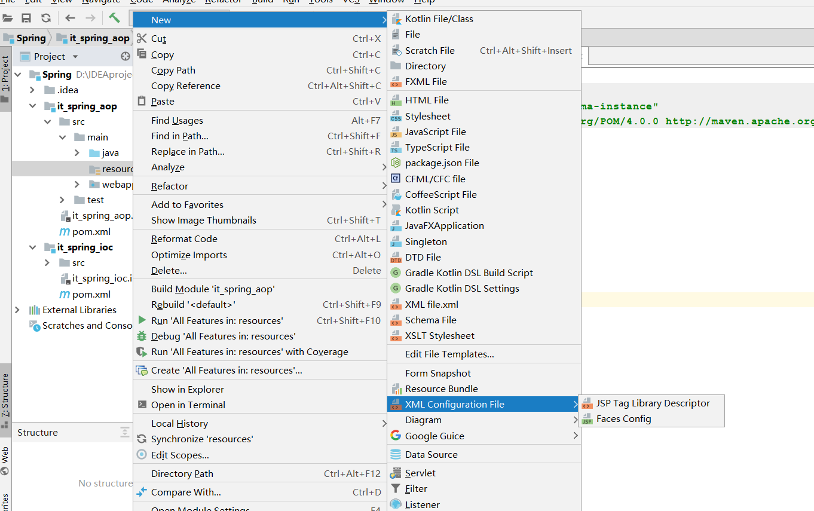Viewport: 814px width, 511px height.
Task: Click the expand-all icon in Structure panel header
Action: pyautogui.click(x=125, y=432)
